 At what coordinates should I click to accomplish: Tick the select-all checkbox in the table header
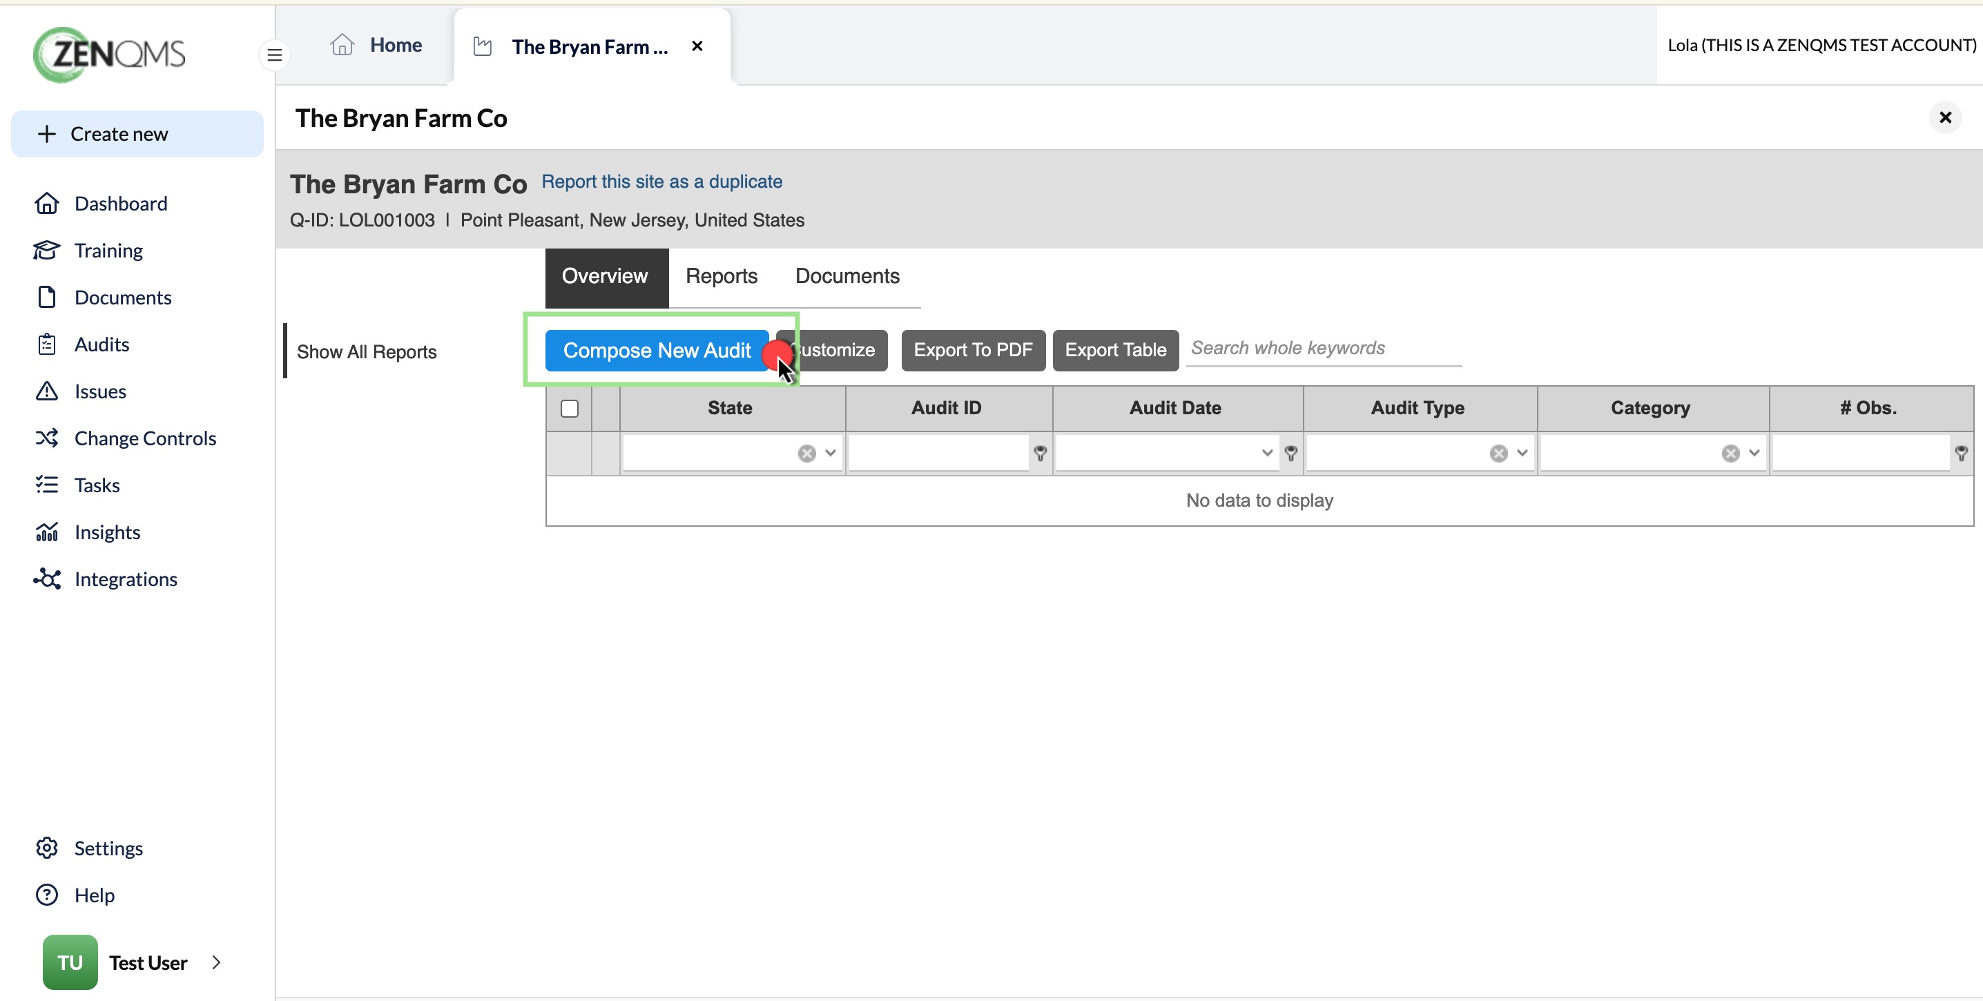570,409
